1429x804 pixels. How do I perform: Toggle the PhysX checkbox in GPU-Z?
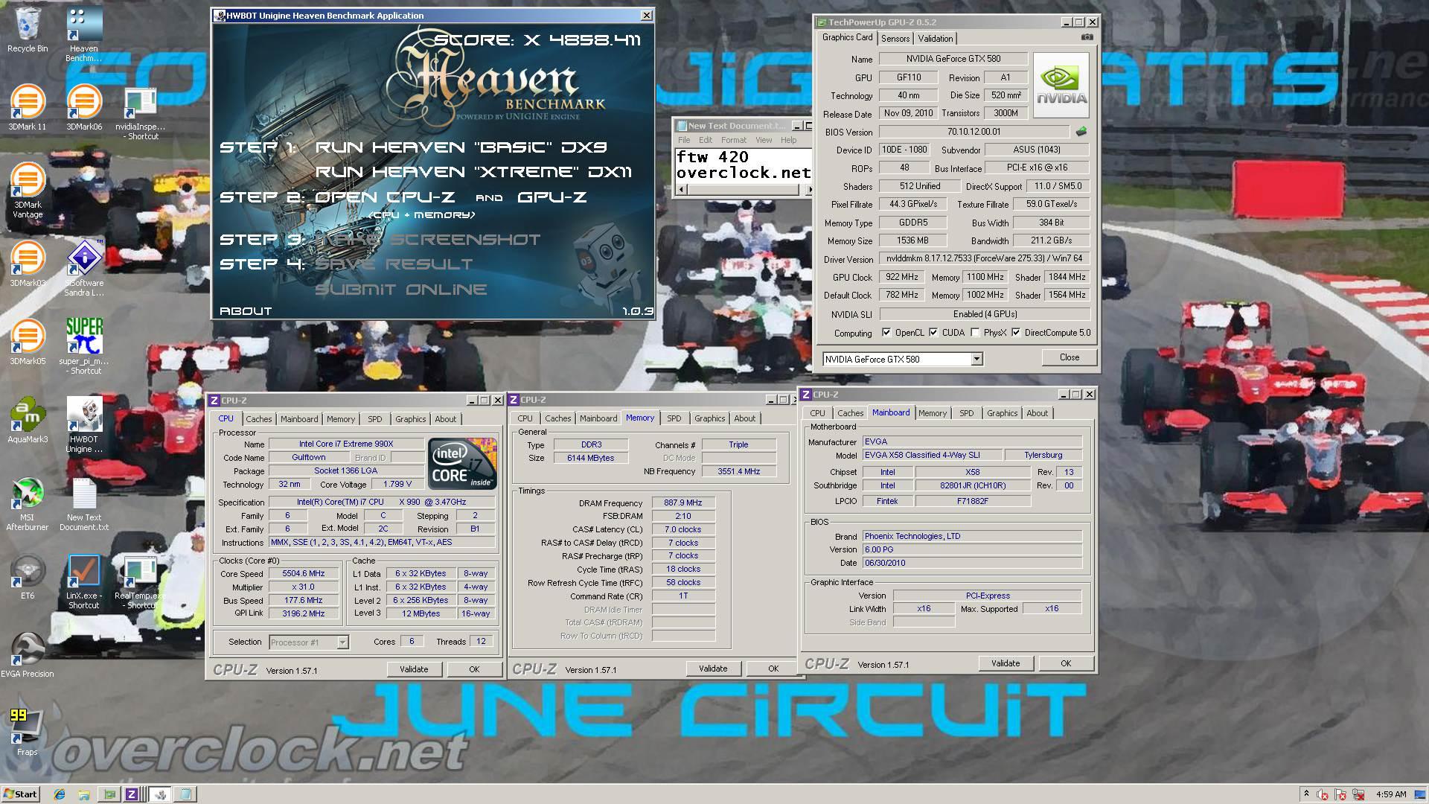click(975, 333)
